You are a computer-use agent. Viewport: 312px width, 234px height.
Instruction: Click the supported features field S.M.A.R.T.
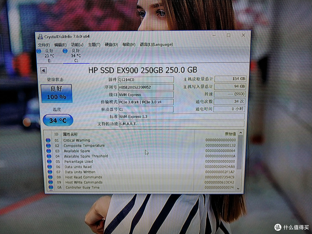click(182, 124)
